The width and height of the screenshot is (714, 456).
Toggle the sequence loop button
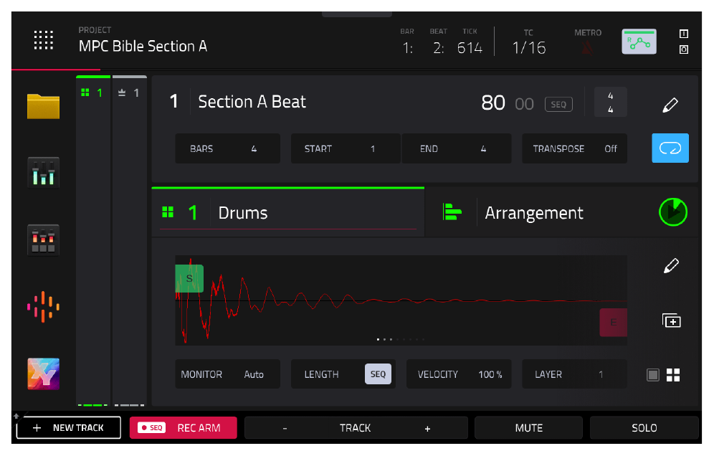pyautogui.click(x=670, y=148)
